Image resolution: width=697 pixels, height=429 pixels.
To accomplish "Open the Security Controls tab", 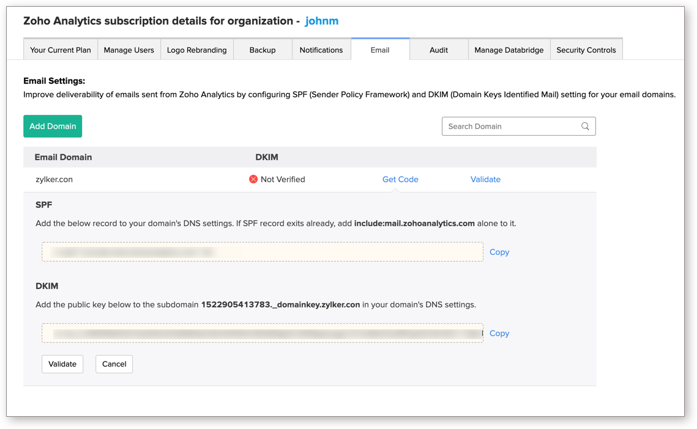I will [x=586, y=50].
